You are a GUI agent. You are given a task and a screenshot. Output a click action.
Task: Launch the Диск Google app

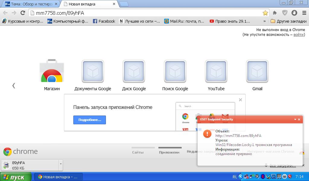(134, 75)
